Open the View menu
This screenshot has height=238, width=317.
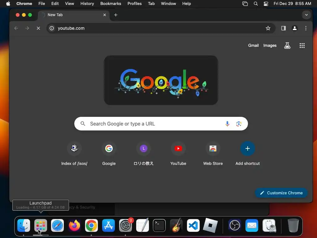pyautogui.click(x=69, y=4)
